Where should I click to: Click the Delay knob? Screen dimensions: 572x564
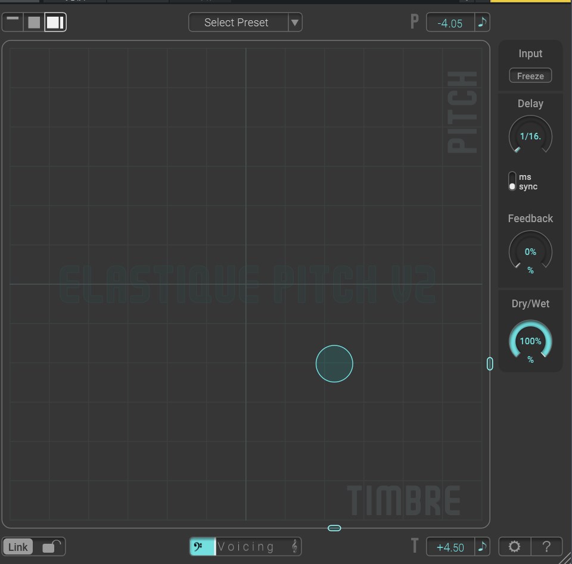click(x=530, y=136)
